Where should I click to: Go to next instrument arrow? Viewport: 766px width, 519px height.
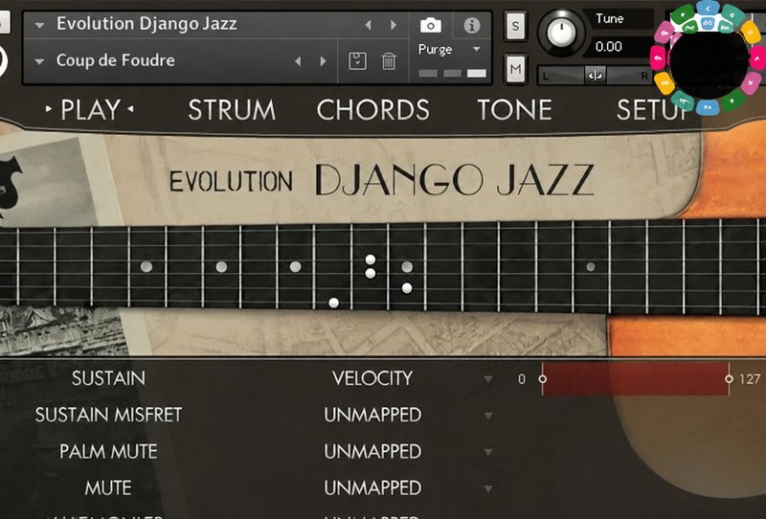point(394,25)
